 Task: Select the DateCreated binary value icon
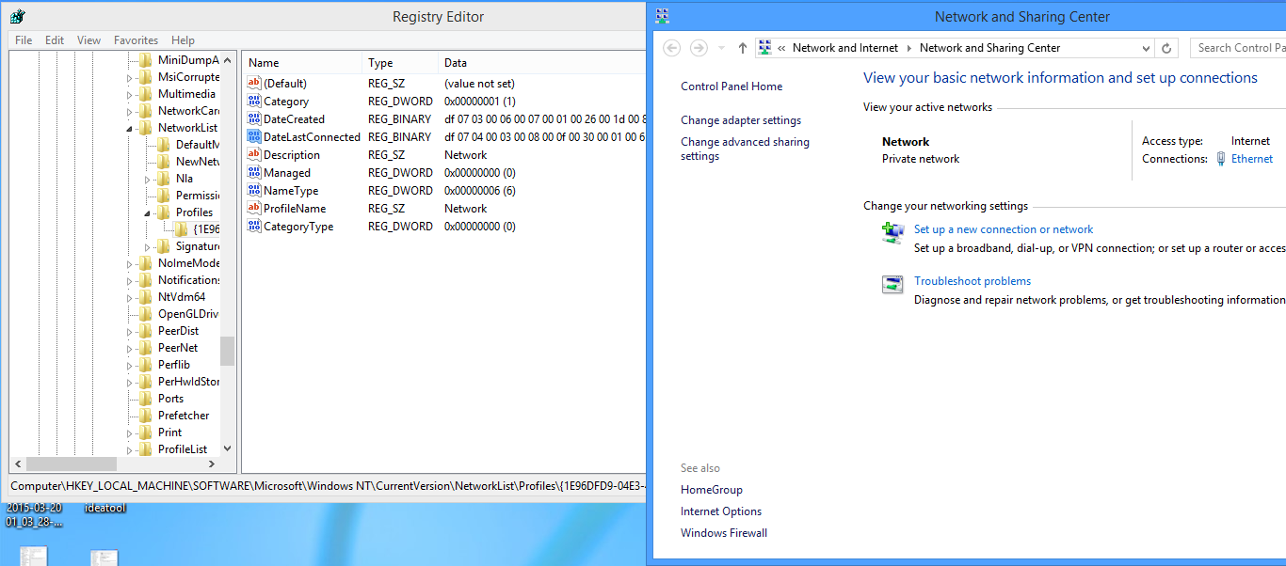tap(253, 119)
